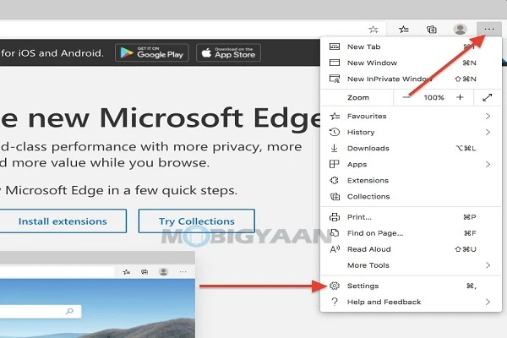Open the Get it on Google Play badge

pos(152,53)
